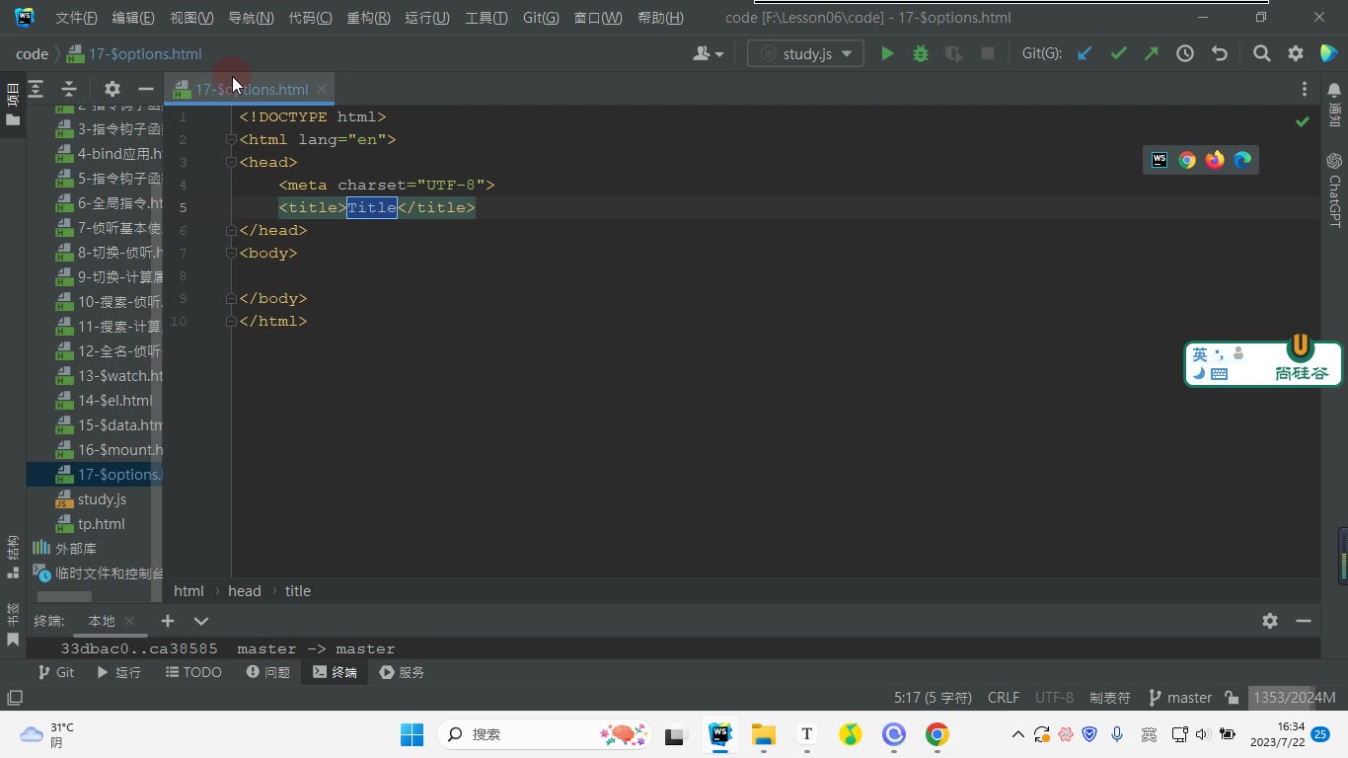
Task: Add a new terminal session tab
Action: coord(168,621)
